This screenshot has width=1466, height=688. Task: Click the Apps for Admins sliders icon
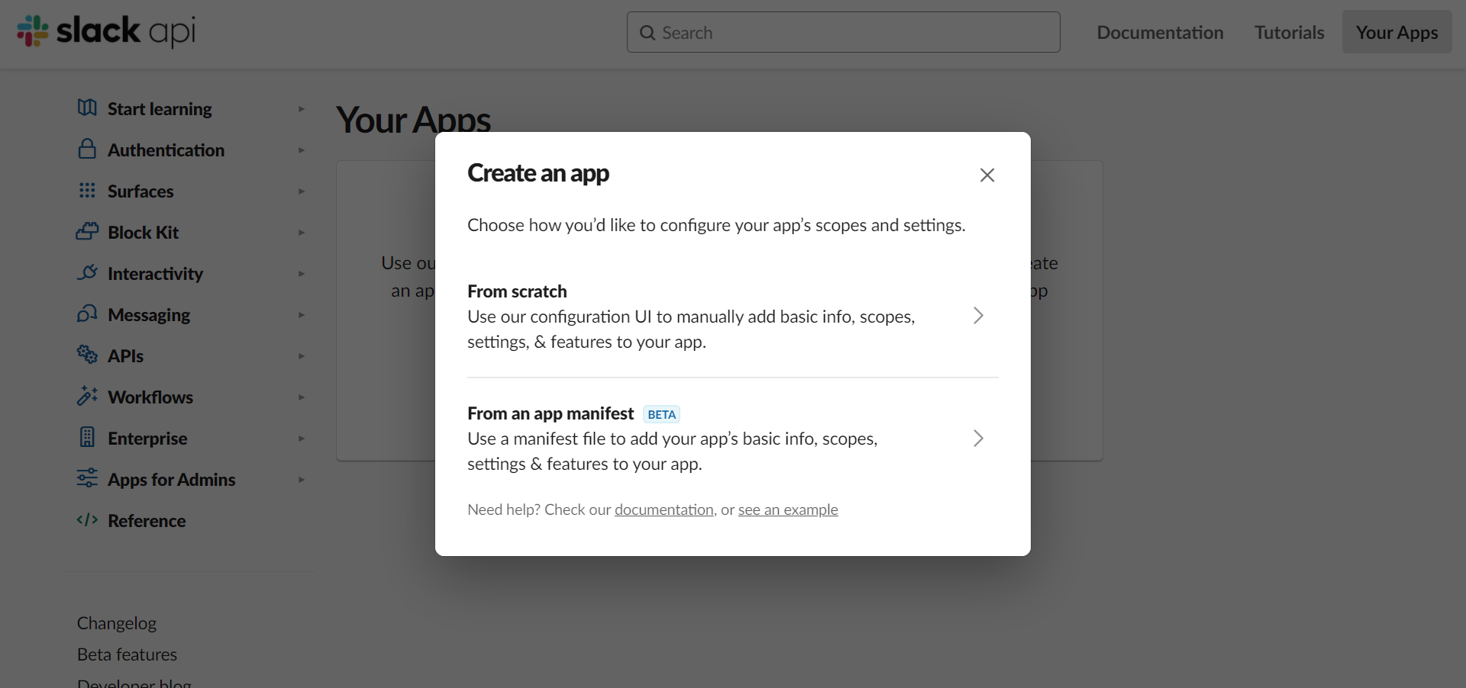[x=87, y=478]
